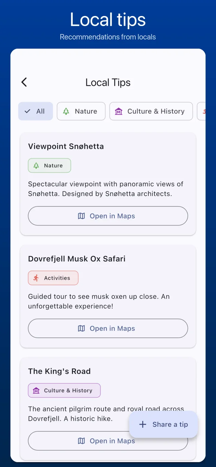Click the green Nature tag on Snøhetta card
The image size is (216, 467).
(49, 166)
